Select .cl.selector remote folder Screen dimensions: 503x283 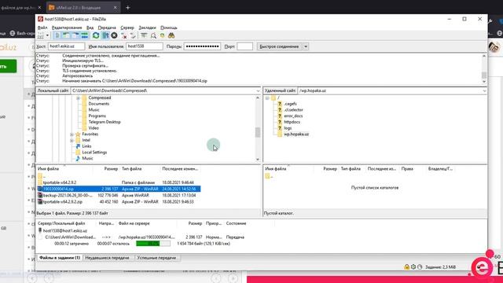pos(293,110)
